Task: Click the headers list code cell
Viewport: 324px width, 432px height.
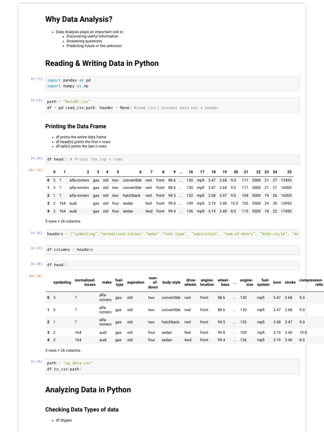Action: (x=173, y=234)
